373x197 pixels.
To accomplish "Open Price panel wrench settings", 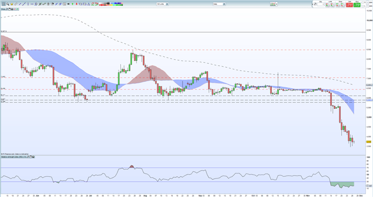I will tap(7, 9).
